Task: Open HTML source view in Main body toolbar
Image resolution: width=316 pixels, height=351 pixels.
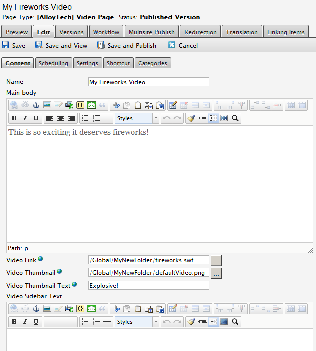Action: [202, 118]
